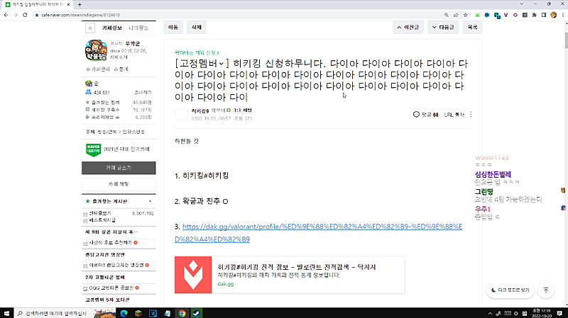Go to the previous post with 이전글

click(408, 27)
